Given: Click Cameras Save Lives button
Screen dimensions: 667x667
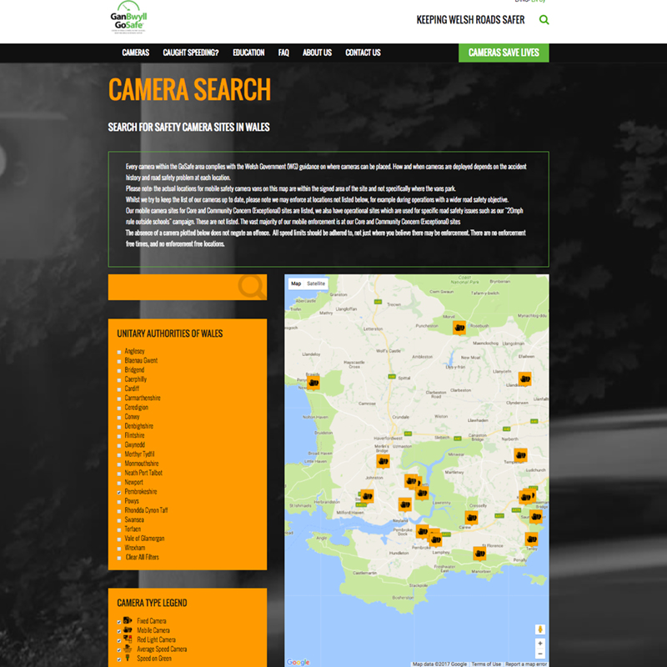Looking at the screenshot, I should coord(504,53).
